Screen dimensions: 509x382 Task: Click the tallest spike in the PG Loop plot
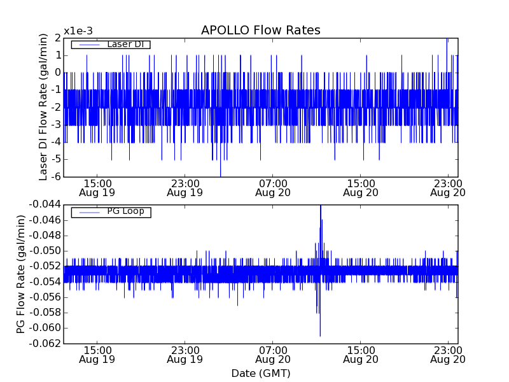[321, 206]
